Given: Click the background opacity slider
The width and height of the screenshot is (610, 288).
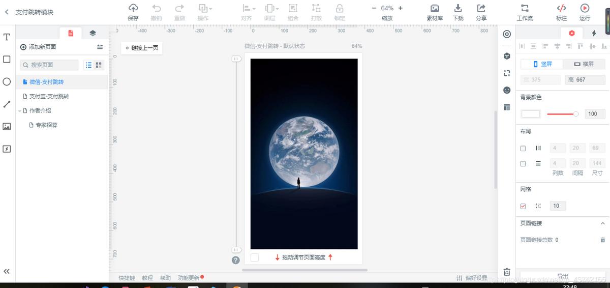Looking at the screenshot, I should [x=562, y=114].
